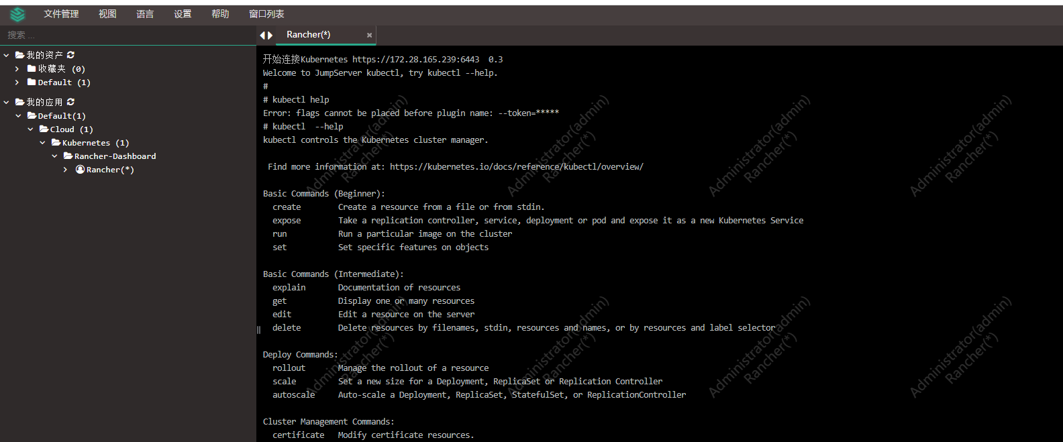Image resolution: width=1063 pixels, height=442 pixels.
Task: Click the 我的应用 root folder icon
Action: (x=19, y=102)
